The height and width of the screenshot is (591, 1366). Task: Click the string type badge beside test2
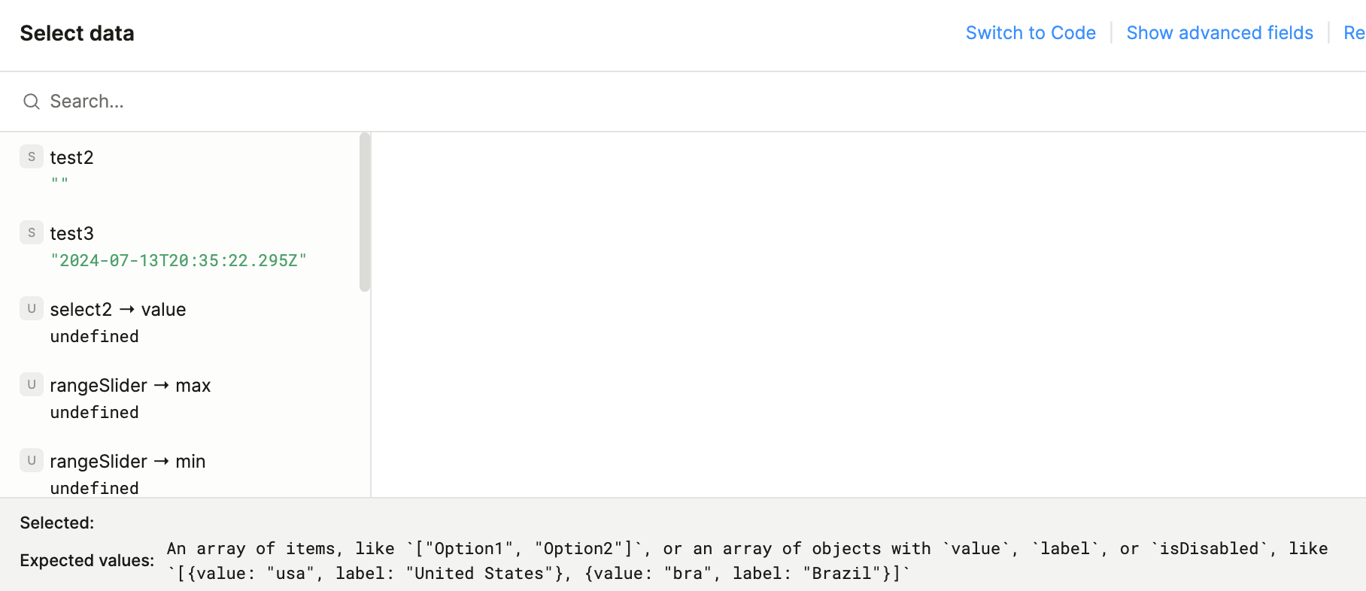(32, 157)
